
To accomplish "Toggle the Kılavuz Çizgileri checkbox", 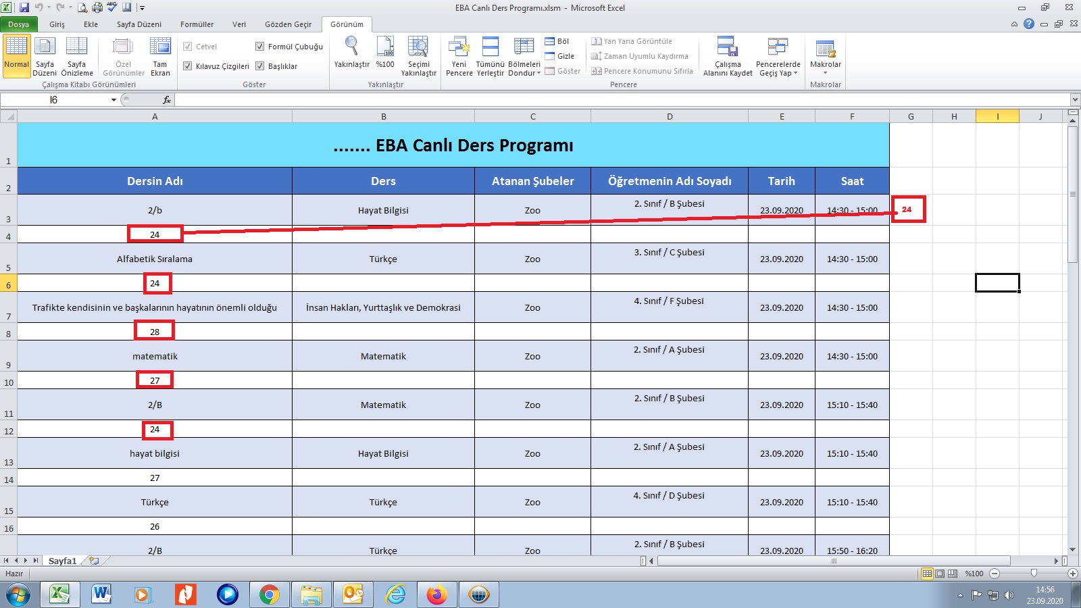I will pos(188,66).
